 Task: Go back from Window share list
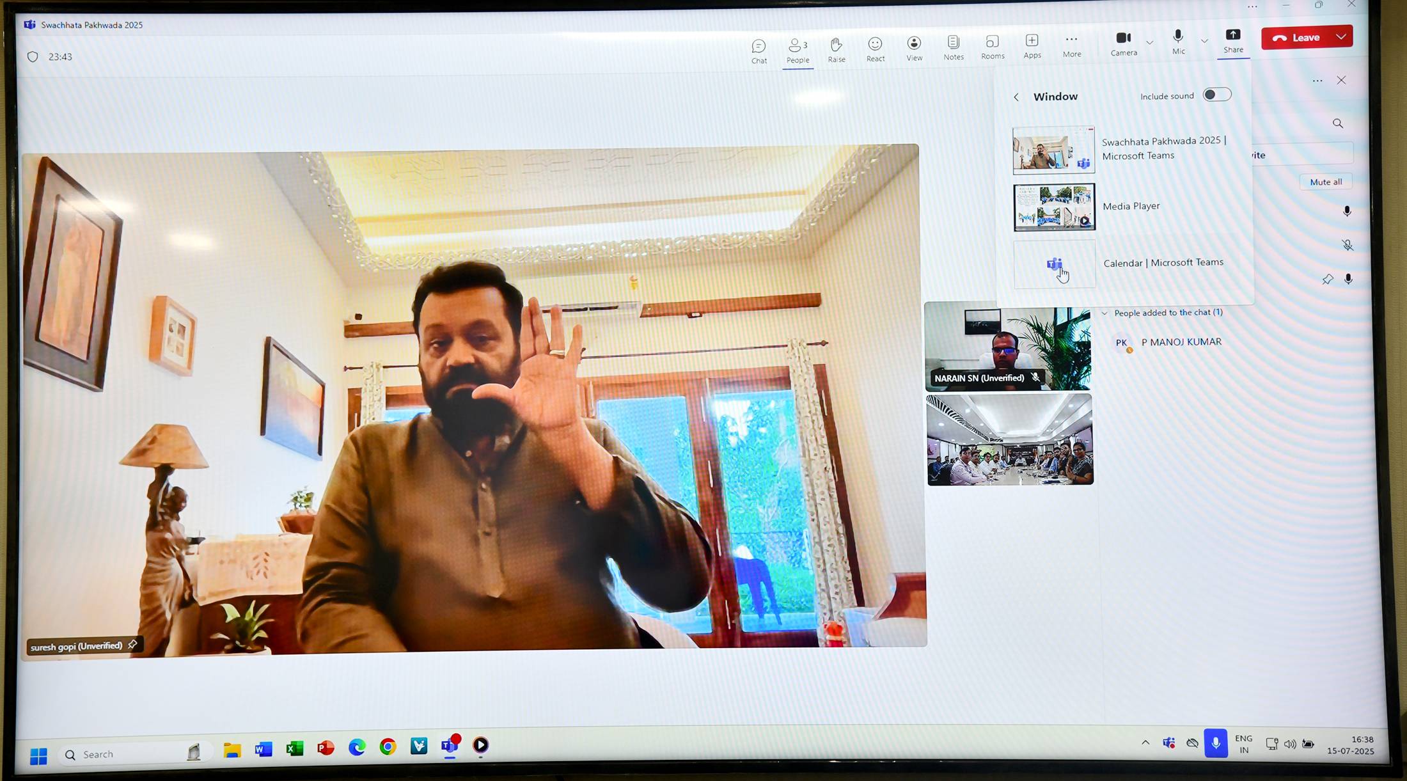[1016, 97]
